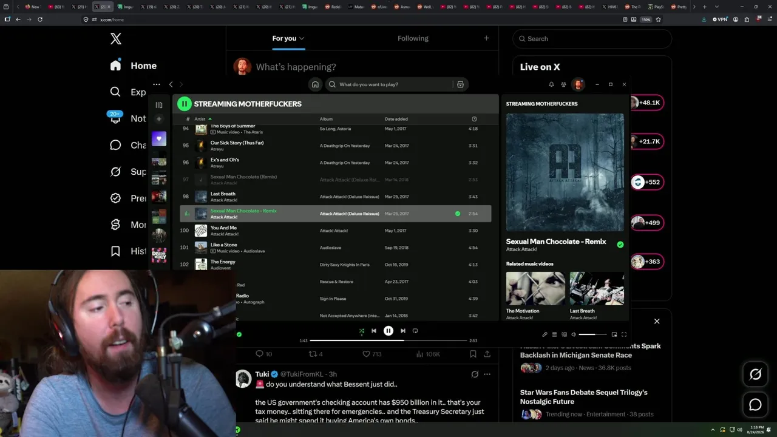Toggle shuffle in Spotify player
The width and height of the screenshot is (777, 437).
[362, 331]
